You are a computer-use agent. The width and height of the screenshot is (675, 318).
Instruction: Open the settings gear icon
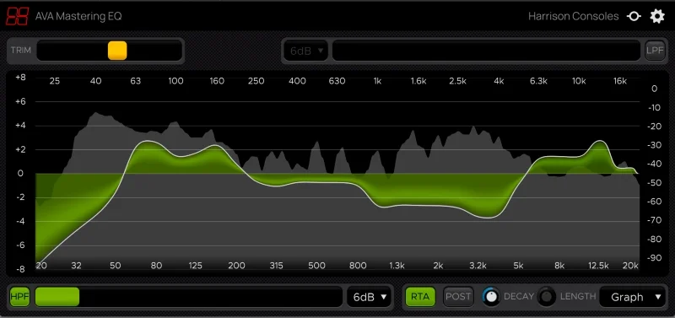click(657, 16)
